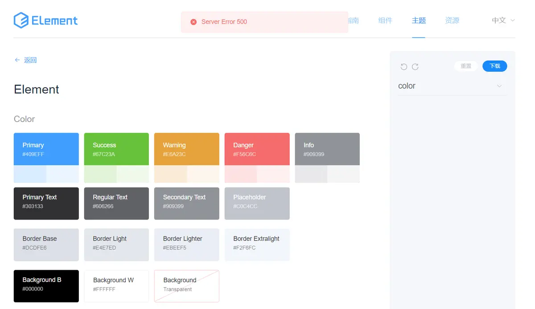
Task: Select the Border Base #DCDFE6 swatch
Action: click(x=46, y=245)
